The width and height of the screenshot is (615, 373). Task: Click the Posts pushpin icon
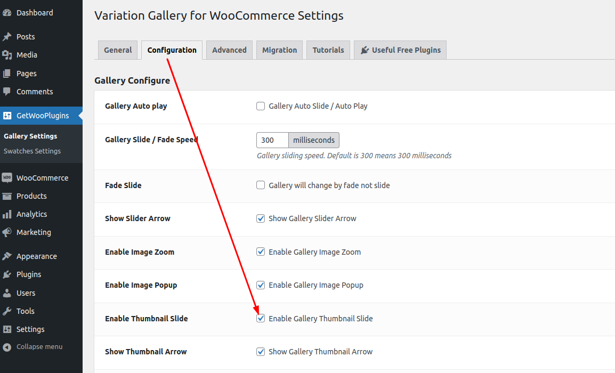(x=7, y=36)
